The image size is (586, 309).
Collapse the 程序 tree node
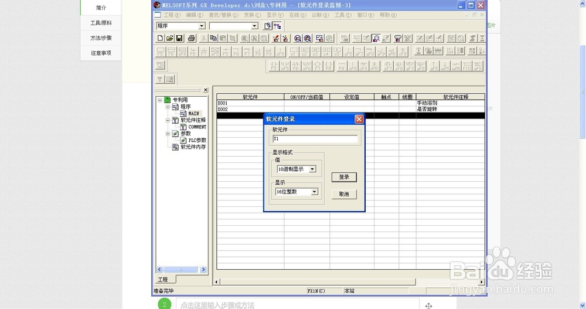point(168,107)
